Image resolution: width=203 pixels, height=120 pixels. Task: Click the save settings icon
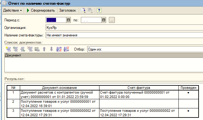point(83,10)
